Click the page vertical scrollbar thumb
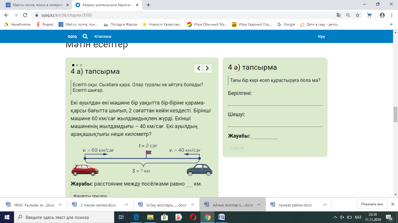 [395, 114]
